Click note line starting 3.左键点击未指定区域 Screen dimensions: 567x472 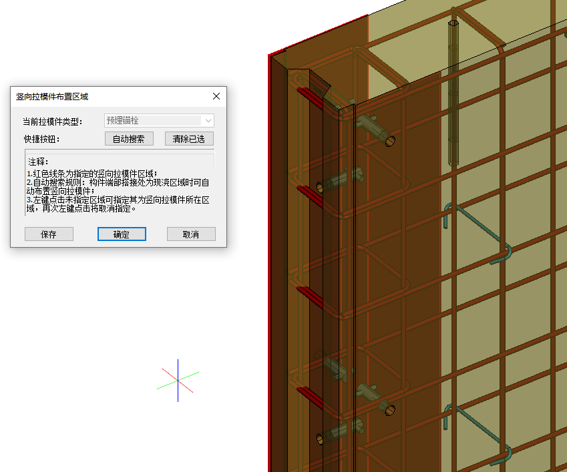(118, 204)
